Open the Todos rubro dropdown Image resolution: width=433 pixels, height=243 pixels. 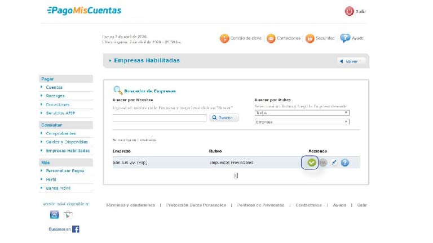302,112
